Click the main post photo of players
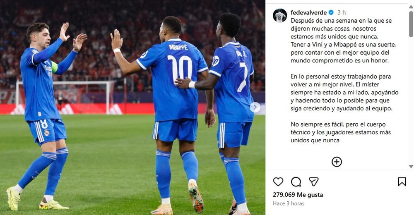 tap(132, 107)
